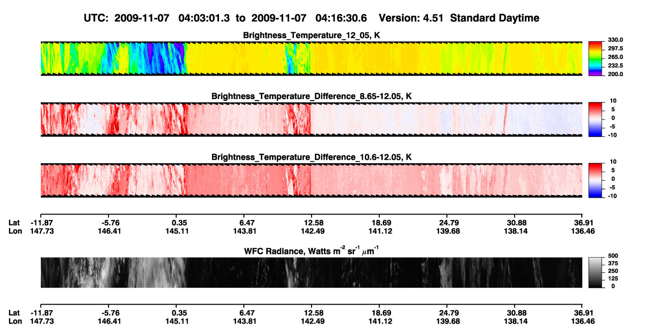
Task: Click the 125 label on the WFC colorbar
Action: pyautogui.click(x=613, y=279)
